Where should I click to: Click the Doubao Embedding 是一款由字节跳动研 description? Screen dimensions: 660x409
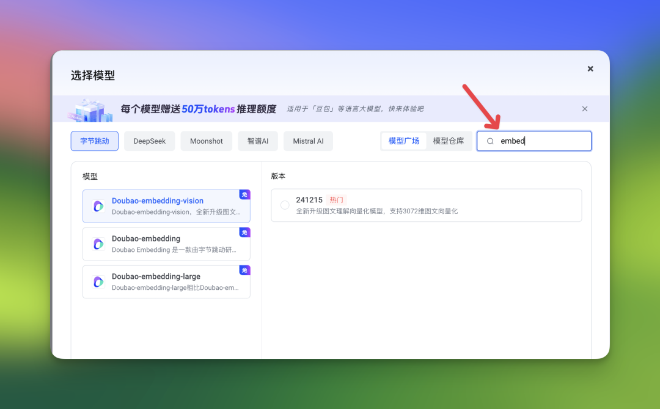[x=174, y=250]
